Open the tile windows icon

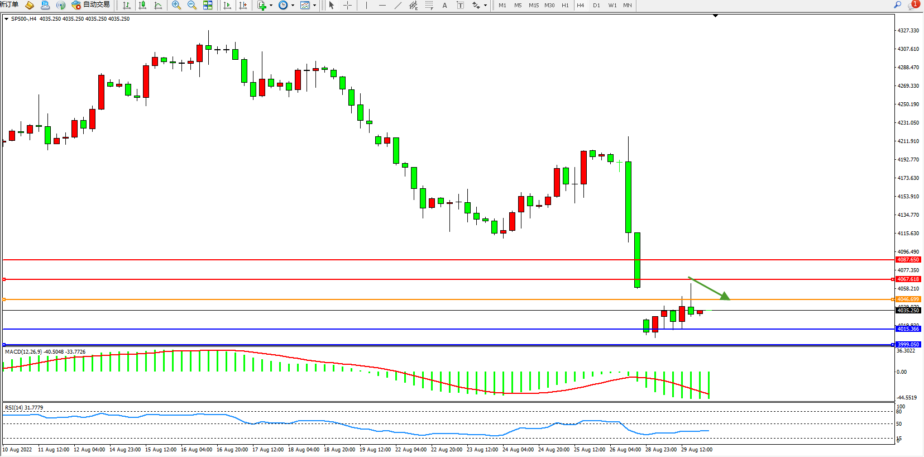[208, 5]
